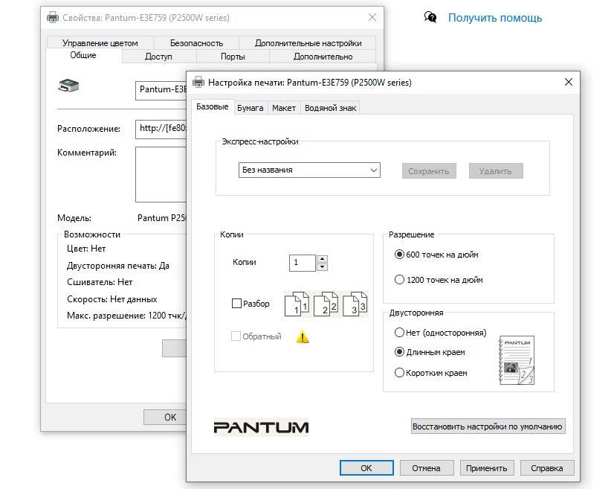The image size is (614, 489).
Task: Click the Удалить button
Action: pos(496,171)
